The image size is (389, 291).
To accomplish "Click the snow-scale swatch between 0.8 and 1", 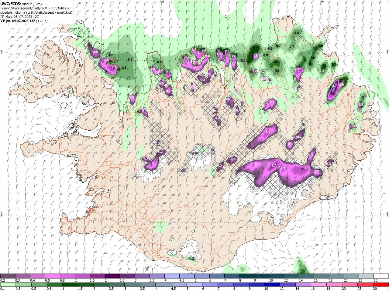I will 67,276.
